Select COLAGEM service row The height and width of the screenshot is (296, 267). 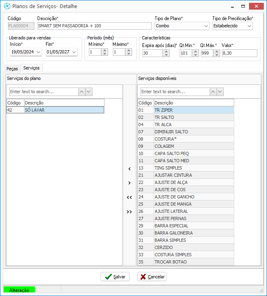click(186, 146)
